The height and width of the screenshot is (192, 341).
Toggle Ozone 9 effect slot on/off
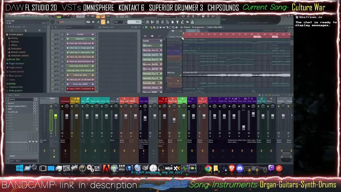[37, 103]
